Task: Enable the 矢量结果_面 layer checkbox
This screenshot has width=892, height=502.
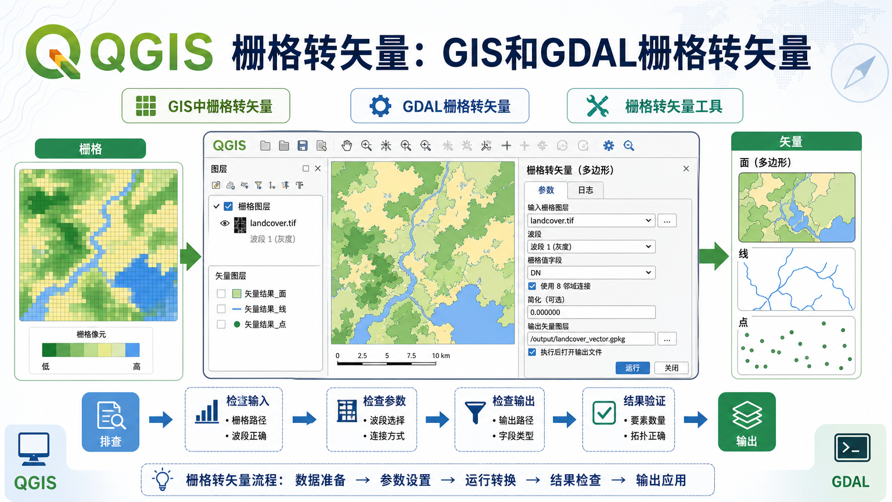Action: tap(221, 293)
